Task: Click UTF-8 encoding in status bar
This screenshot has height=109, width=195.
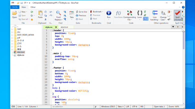Action: 134,107
